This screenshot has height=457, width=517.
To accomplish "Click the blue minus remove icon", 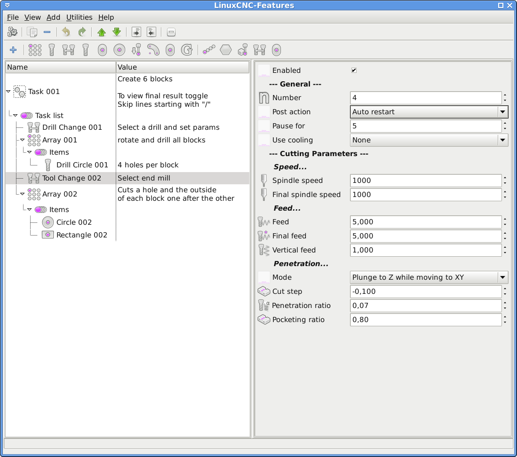I will tap(47, 32).
